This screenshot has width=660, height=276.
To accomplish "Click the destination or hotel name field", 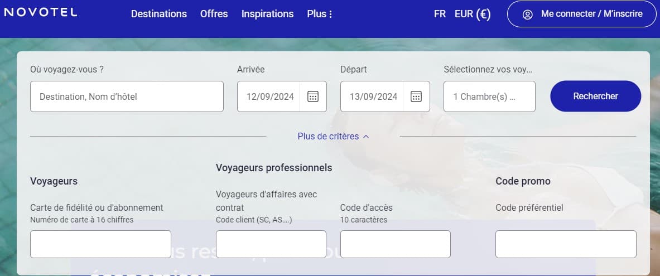I will click(x=127, y=96).
